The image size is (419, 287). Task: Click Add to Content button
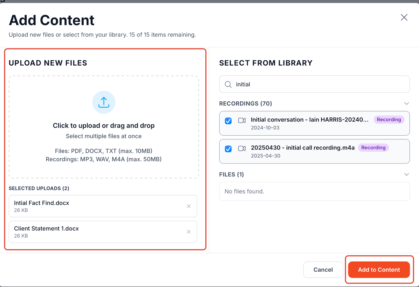click(379, 270)
